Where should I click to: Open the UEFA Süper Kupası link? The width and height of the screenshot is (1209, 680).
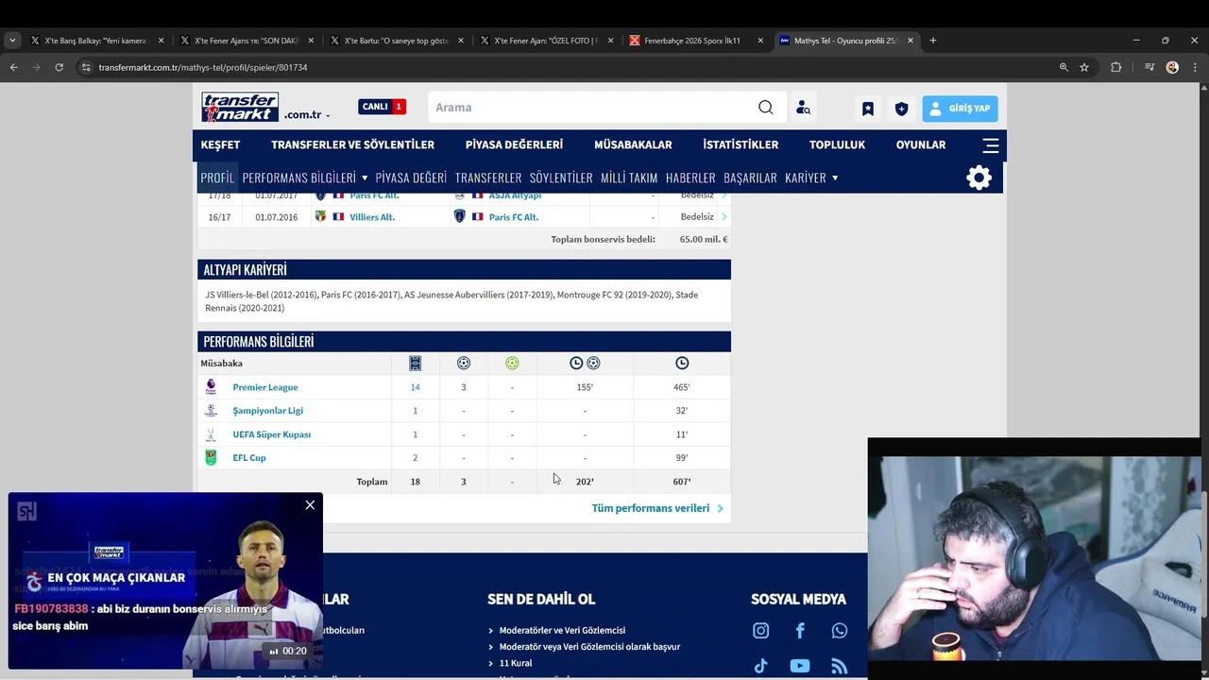pyautogui.click(x=272, y=434)
